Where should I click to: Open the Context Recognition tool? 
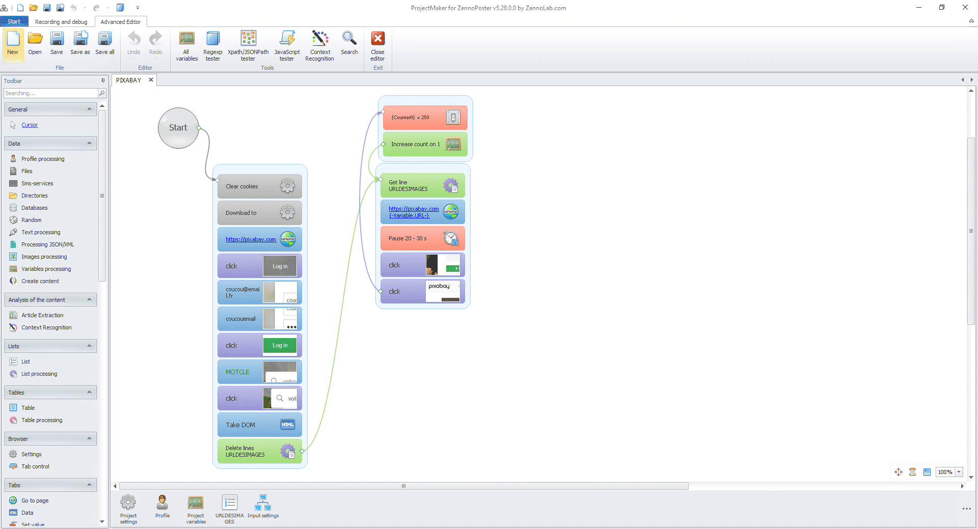pos(319,45)
